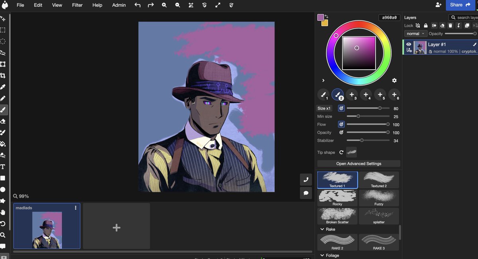Duplicate the layer icon in Layers panel
Viewport: 478px width, 259px height.
(467, 26)
